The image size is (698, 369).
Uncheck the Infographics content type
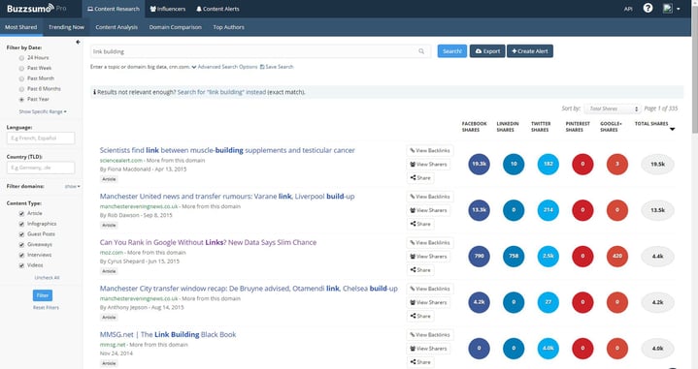click(x=21, y=224)
